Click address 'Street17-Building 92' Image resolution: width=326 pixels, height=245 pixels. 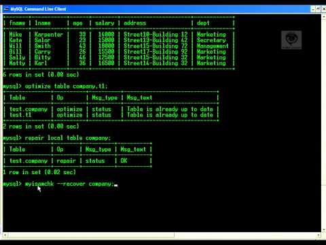click(156, 52)
